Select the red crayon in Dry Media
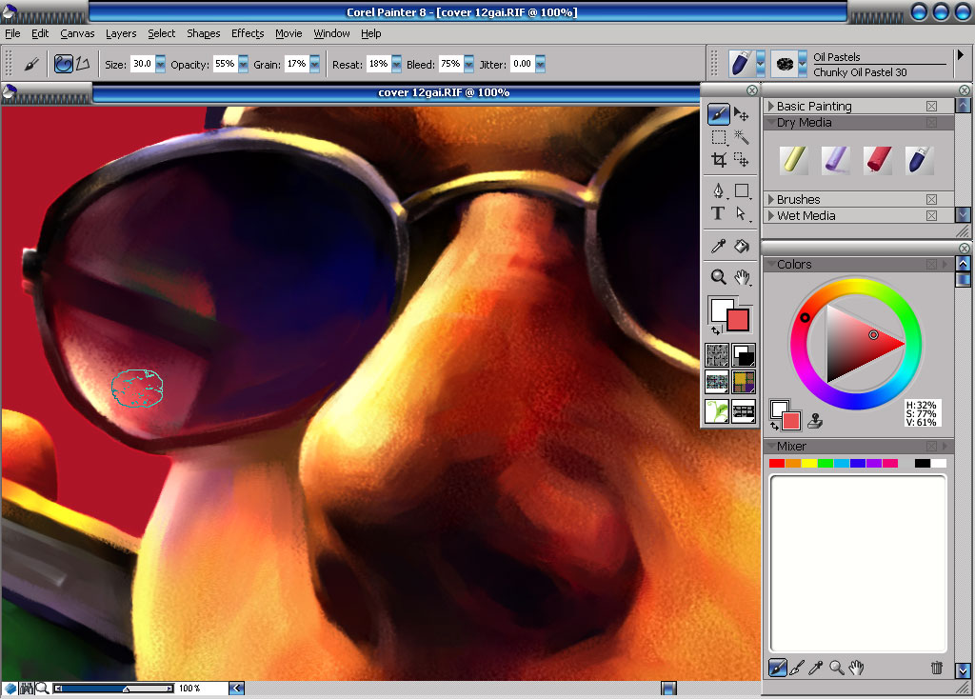Screen dimensions: 975x699 pos(877,160)
